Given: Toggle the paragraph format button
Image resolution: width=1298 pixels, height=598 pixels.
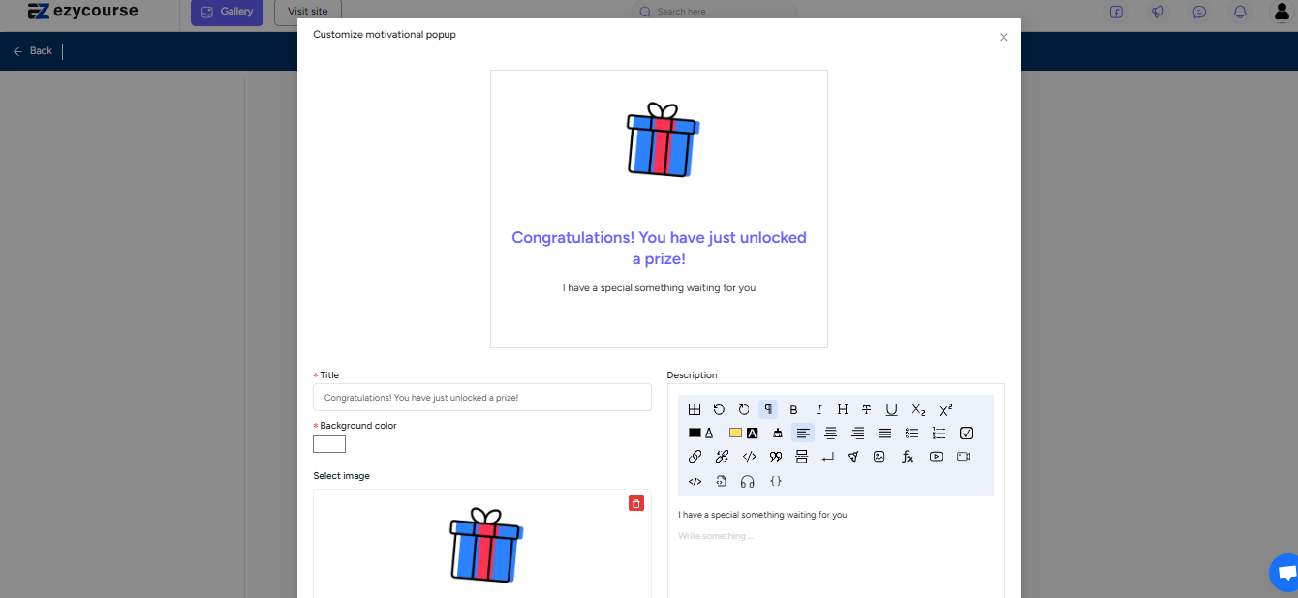Looking at the screenshot, I should (x=768, y=409).
